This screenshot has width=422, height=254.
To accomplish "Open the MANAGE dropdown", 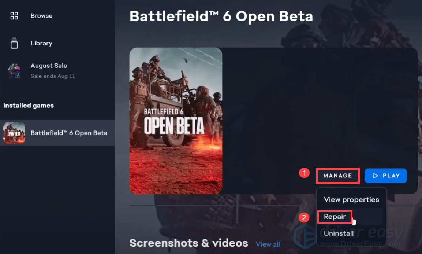I will tap(337, 176).
